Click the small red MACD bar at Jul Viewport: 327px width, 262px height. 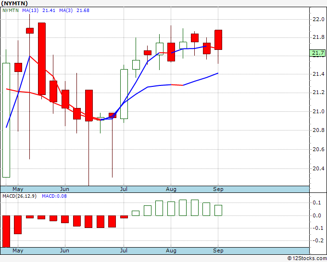point(124,216)
